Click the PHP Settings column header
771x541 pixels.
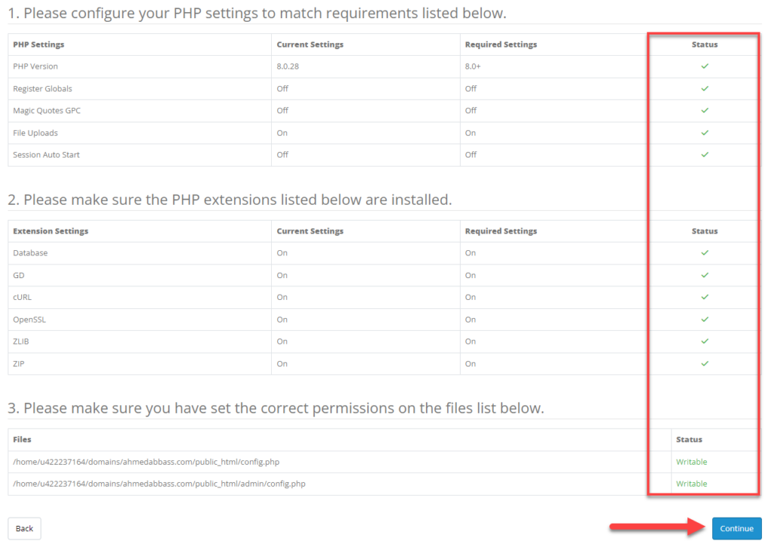38,44
